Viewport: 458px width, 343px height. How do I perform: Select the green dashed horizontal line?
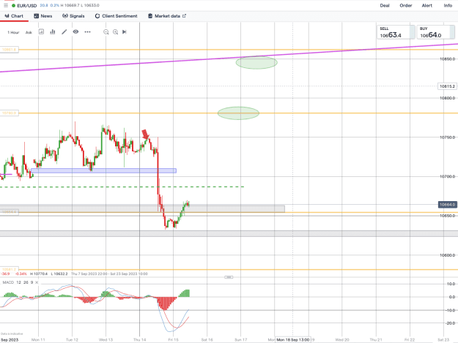click(122, 186)
